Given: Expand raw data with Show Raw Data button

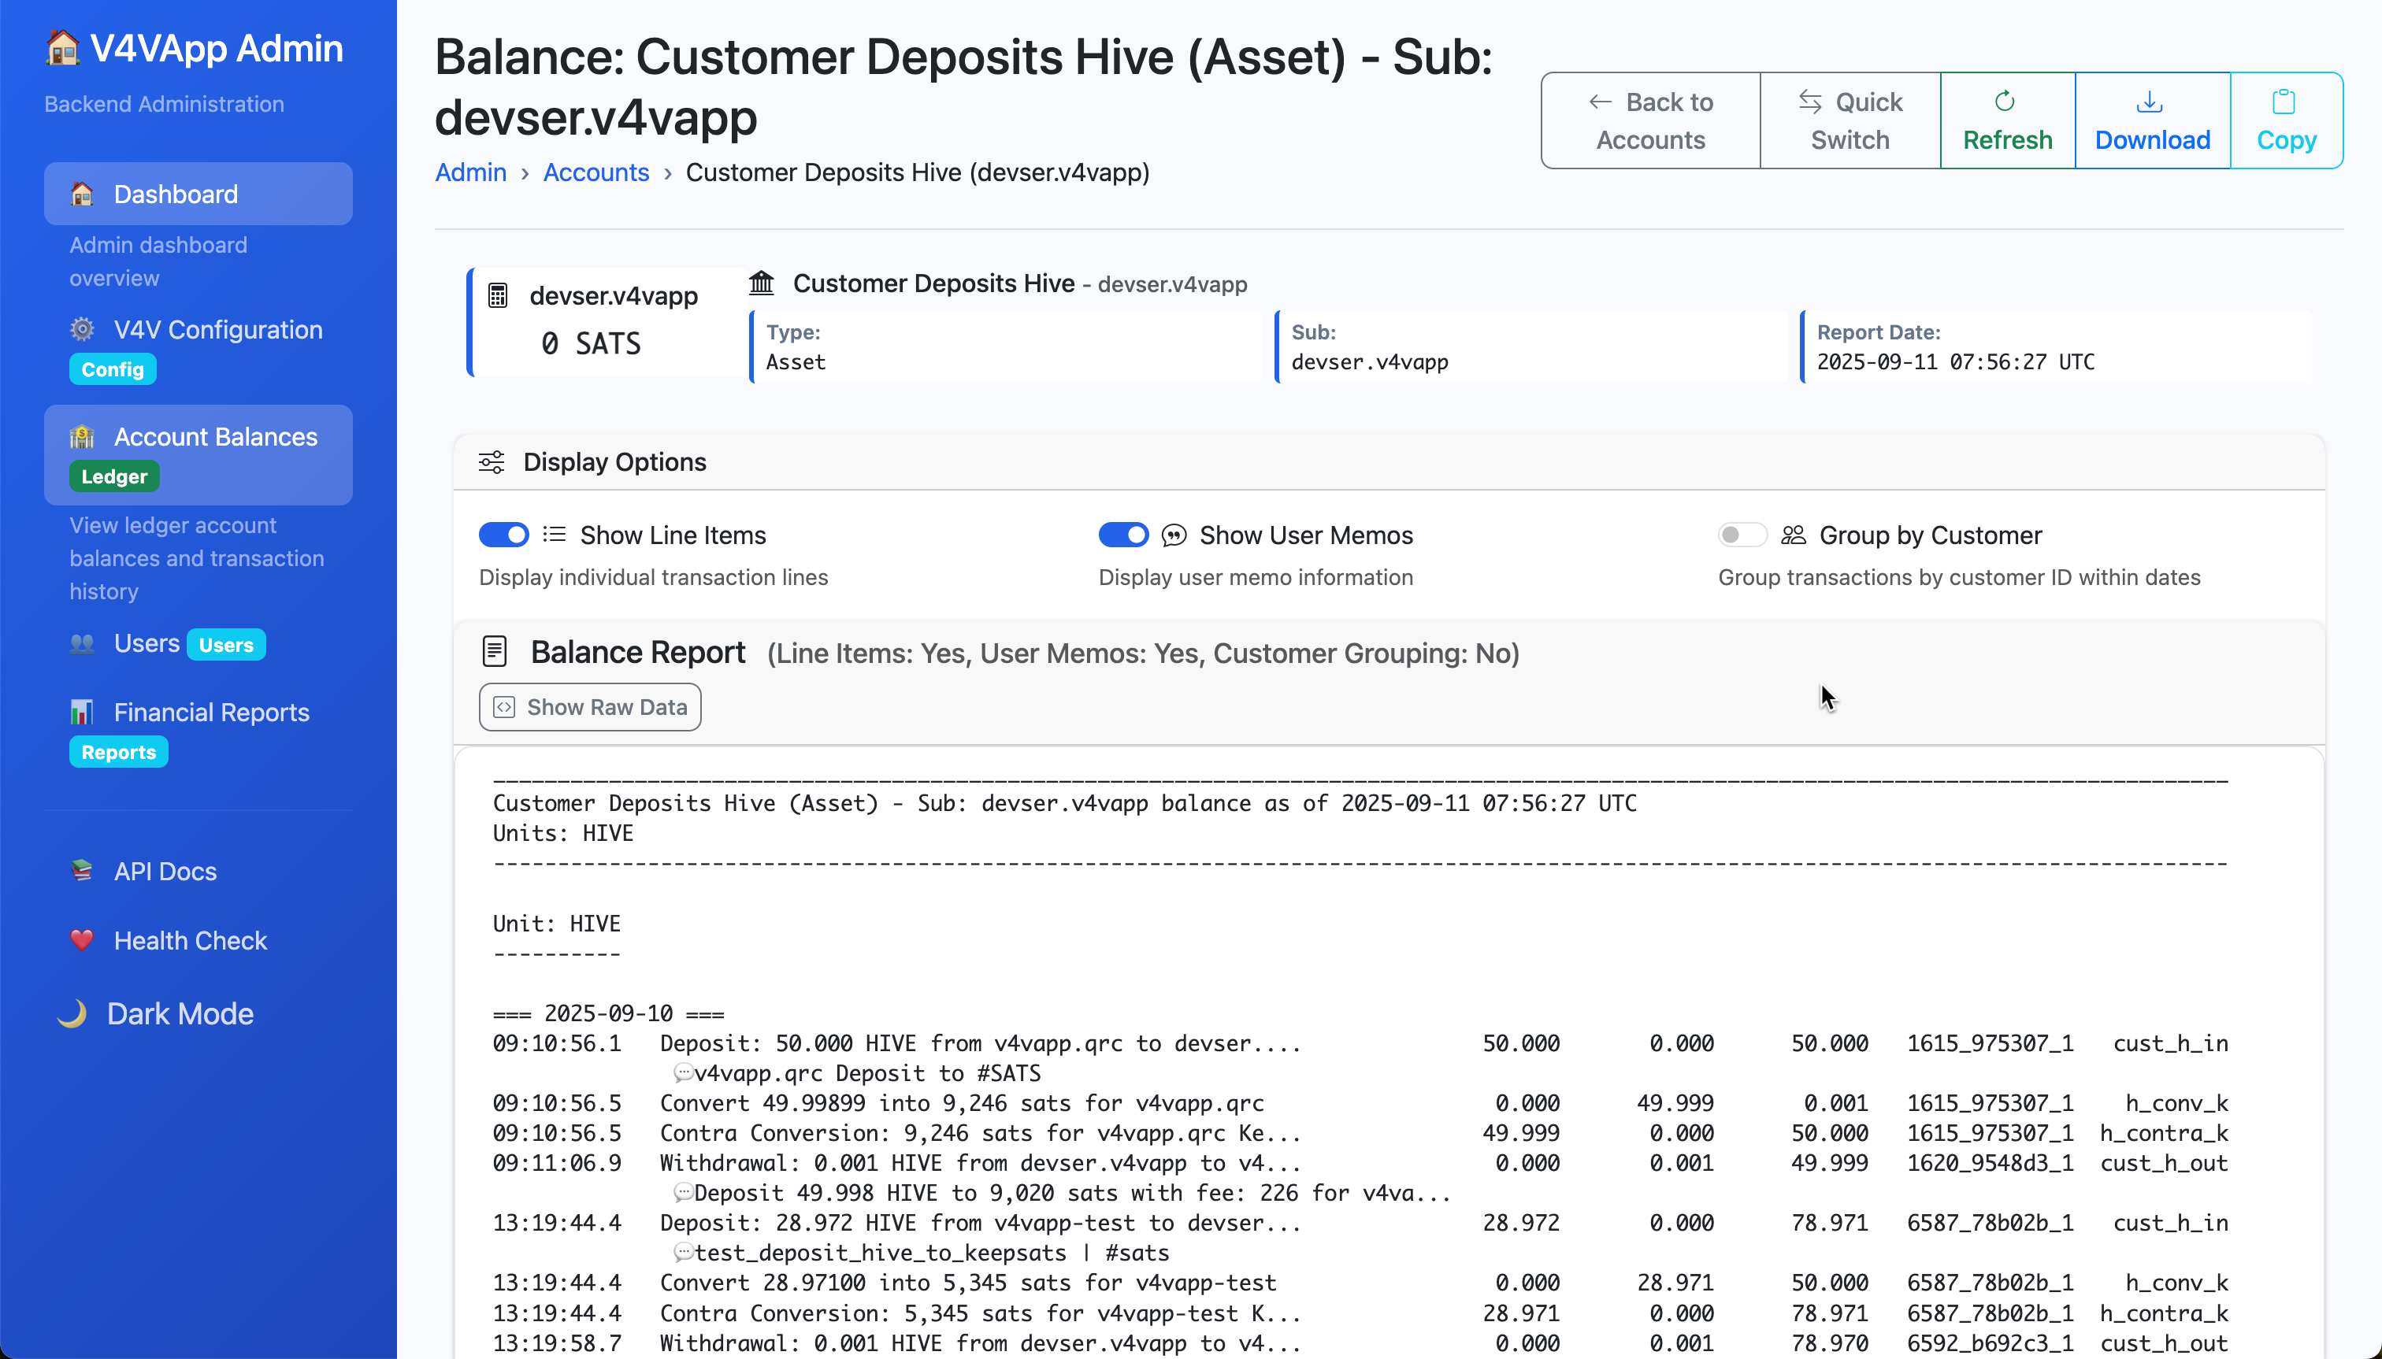Looking at the screenshot, I should (590, 708).
